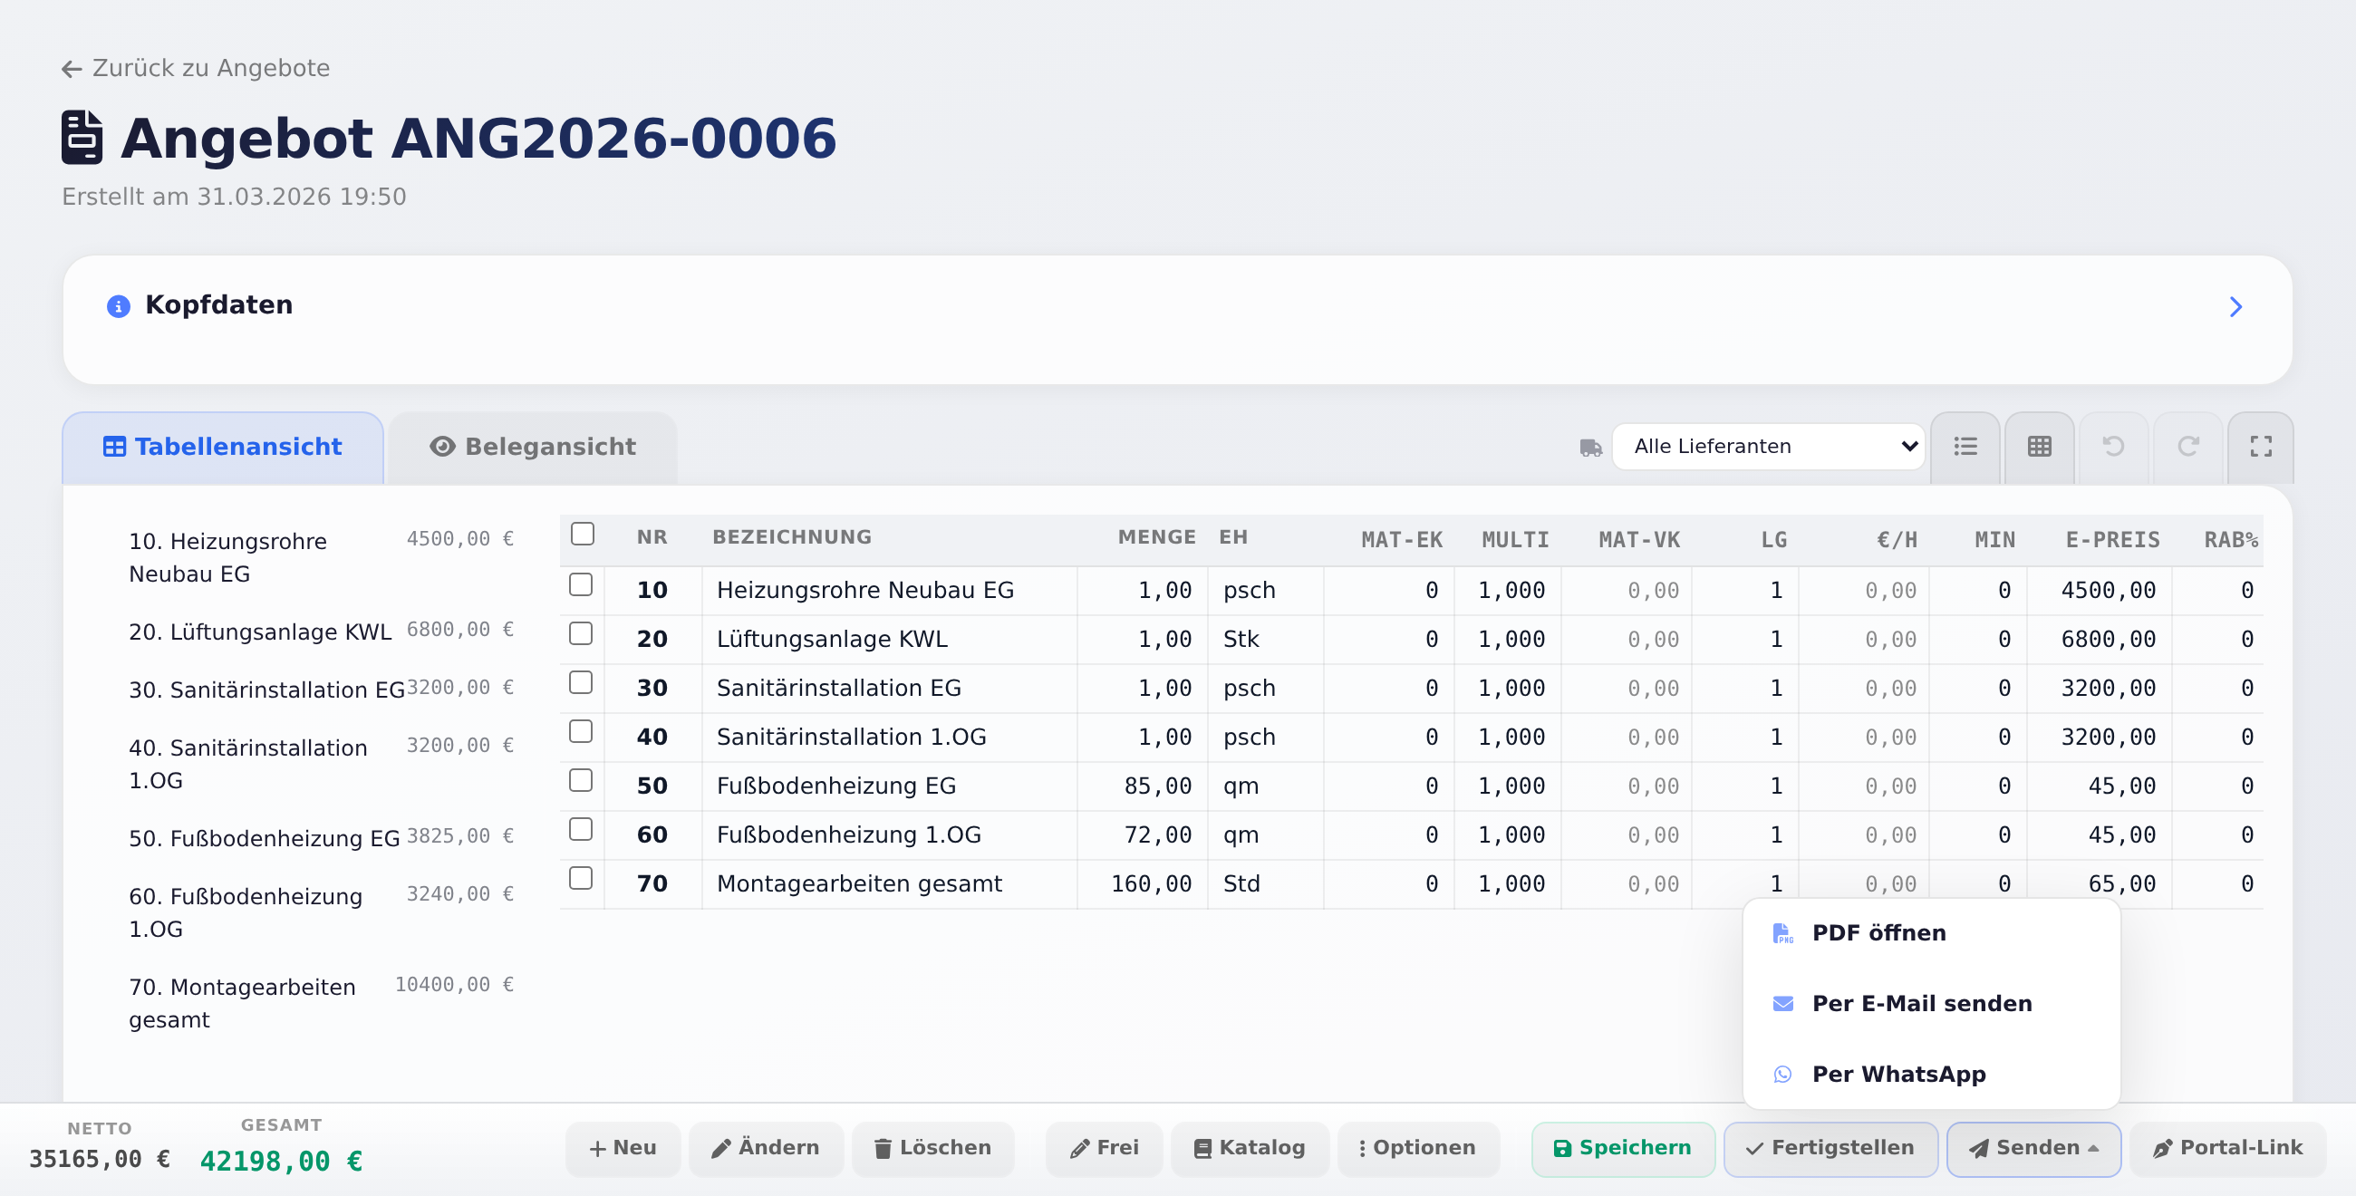Image resolution: width=2356 pixels, height=1196 pixels.
Task: Click the document icon beside Angebot title
Action: 82,137
